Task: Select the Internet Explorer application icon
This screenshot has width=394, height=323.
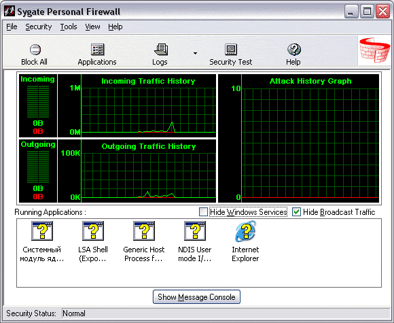Action: [x=245, y=231]
